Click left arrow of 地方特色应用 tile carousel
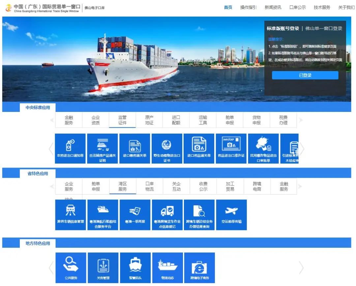 [x=51, y=268]
